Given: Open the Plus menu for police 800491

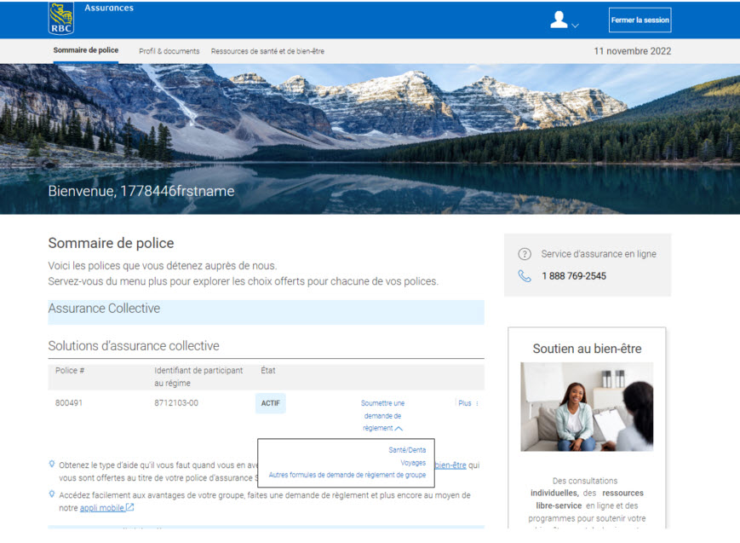Looking at the screenshot, I should pos(468,403).
